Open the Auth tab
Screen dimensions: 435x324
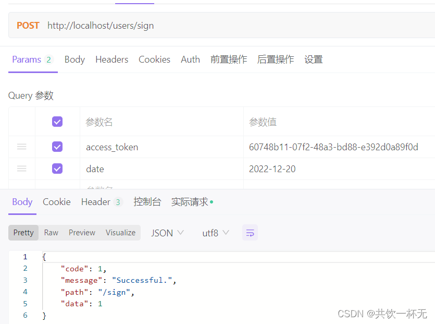(x=190, y=59)
